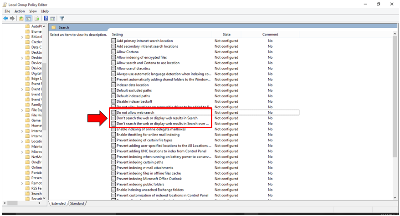Click tree pane horizontal scroll right arrow
The width and height of the screenshot is (400, 216).
coord(39,203)
